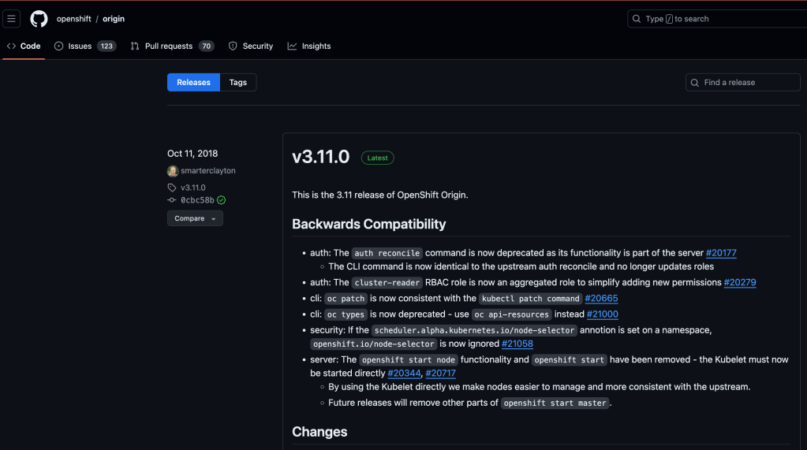Switch to the Tags view
Screen dimensions: 807x450
point(237,82)
